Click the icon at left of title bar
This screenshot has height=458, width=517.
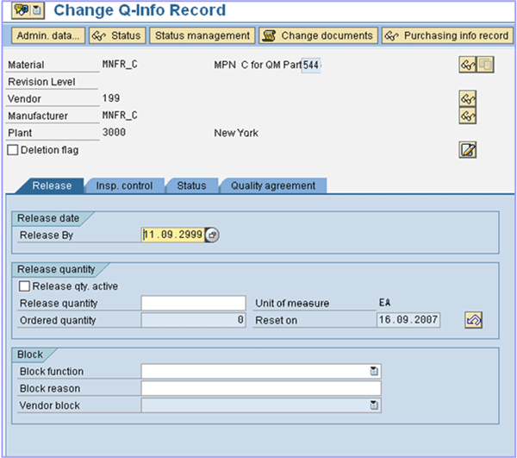tap(16, 11)
